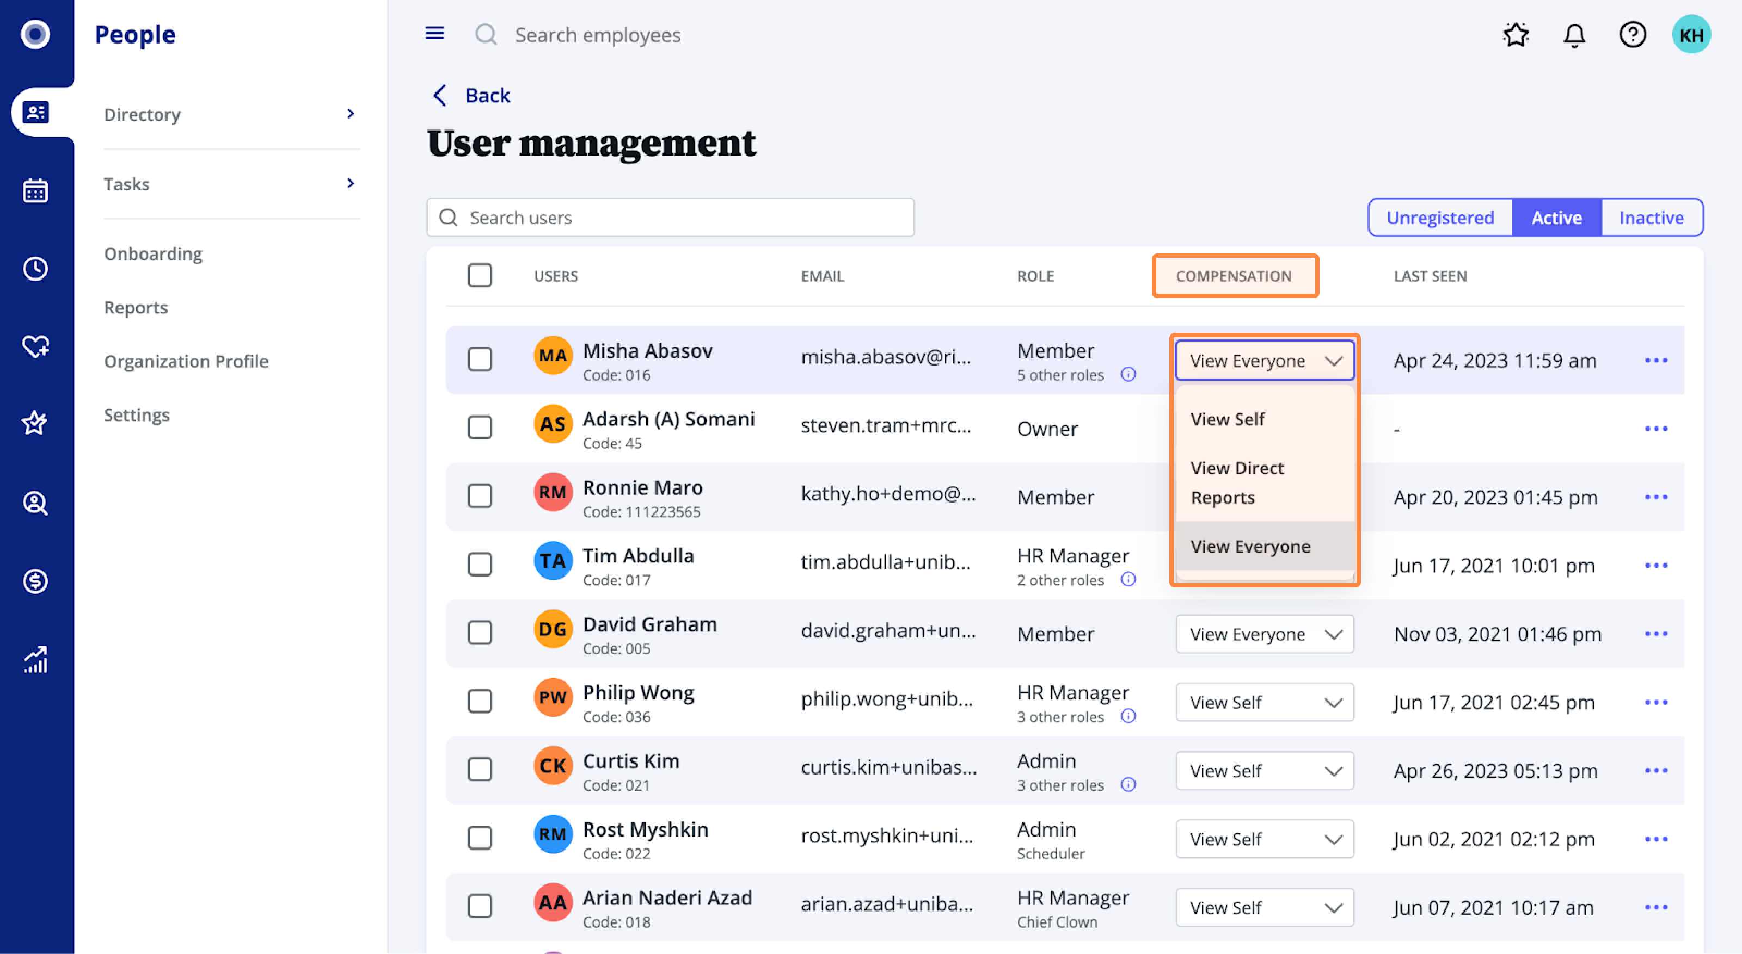
Task: Check the Tim Abdulla row checkbox
Action: 480,563
